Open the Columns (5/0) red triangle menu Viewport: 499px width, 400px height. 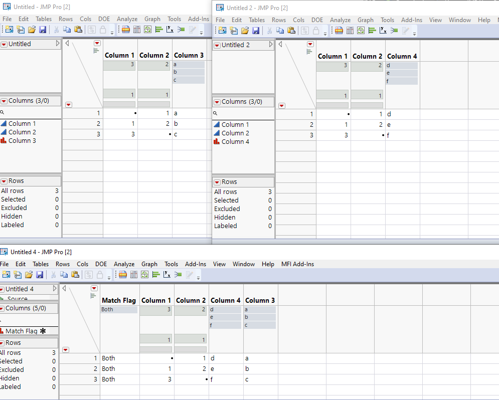click(x=3, y=308)
